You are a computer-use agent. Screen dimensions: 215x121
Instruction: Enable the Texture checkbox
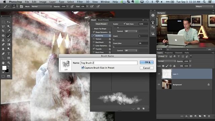pyautogui.click(x=94, y=39)
